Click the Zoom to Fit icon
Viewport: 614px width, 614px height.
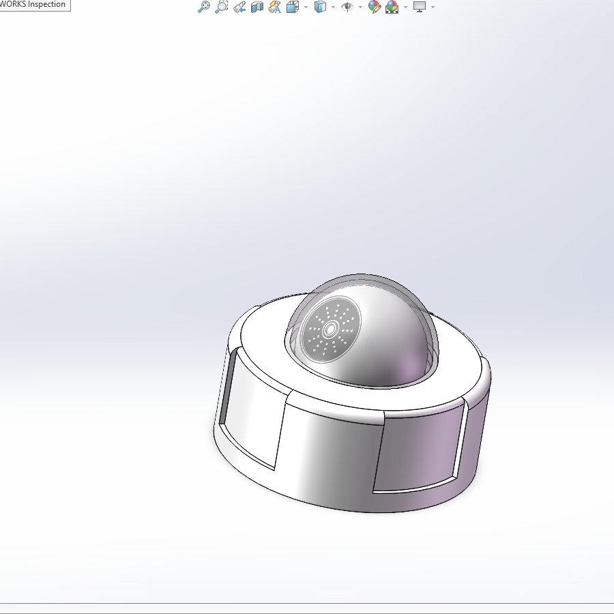coord(203,7)
